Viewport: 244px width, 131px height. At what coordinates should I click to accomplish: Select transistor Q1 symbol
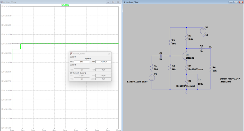tap(185, 56)
